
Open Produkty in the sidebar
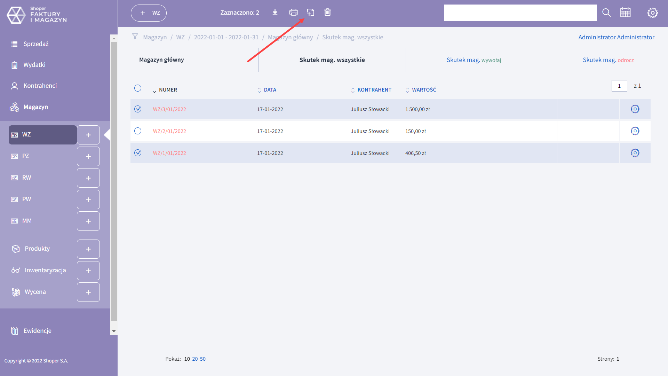[37, 249]
